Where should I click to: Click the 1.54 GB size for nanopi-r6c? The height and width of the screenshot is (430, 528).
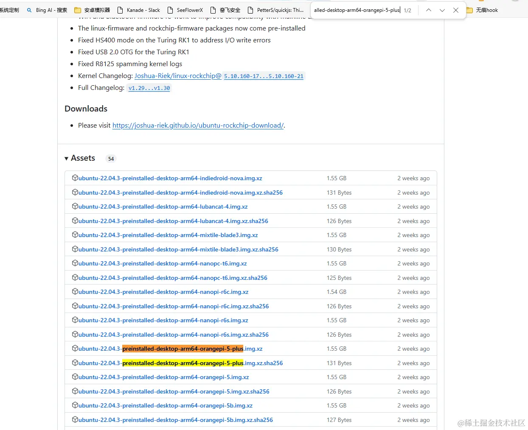point(337,292)
